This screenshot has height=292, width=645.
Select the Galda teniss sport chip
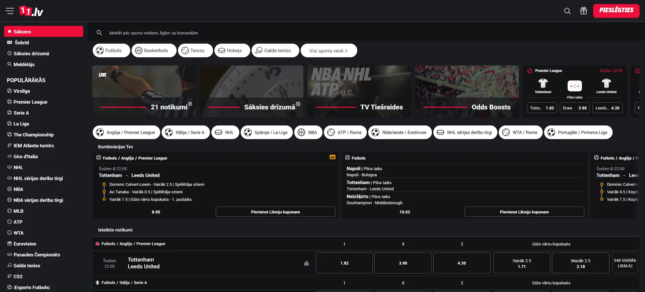point(275,50)
